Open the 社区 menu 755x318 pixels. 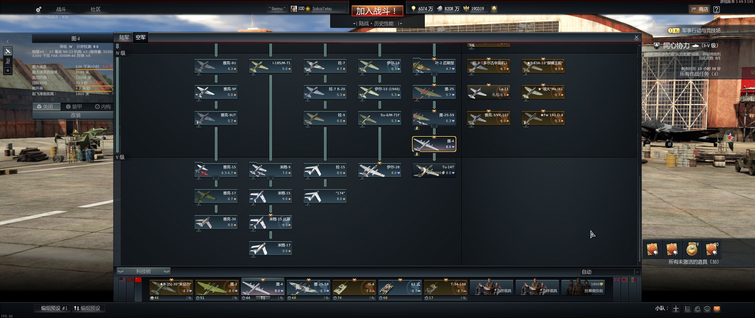[95, 9]
